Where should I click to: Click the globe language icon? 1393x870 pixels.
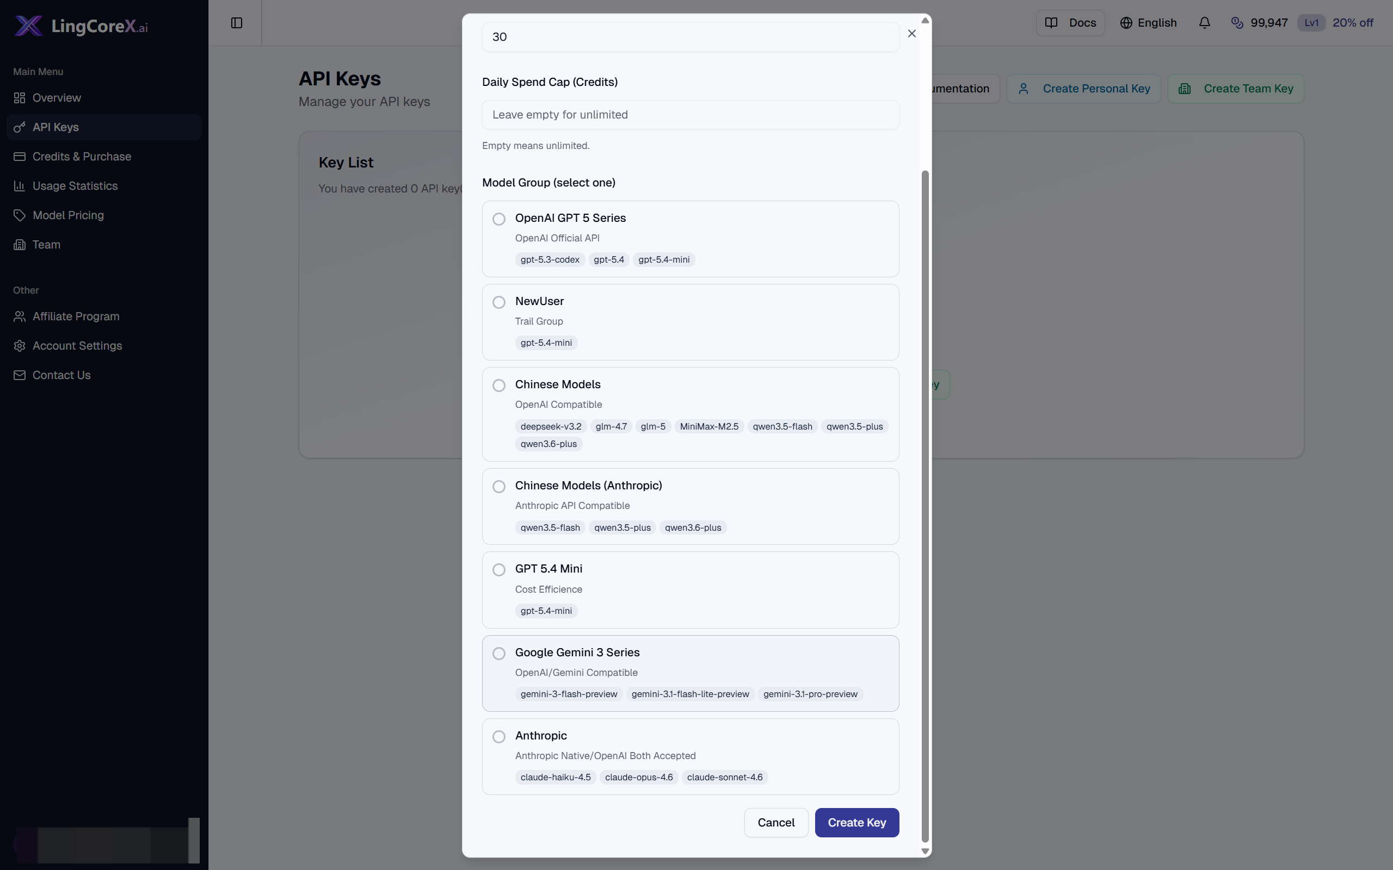click(x=1126, y=23)
